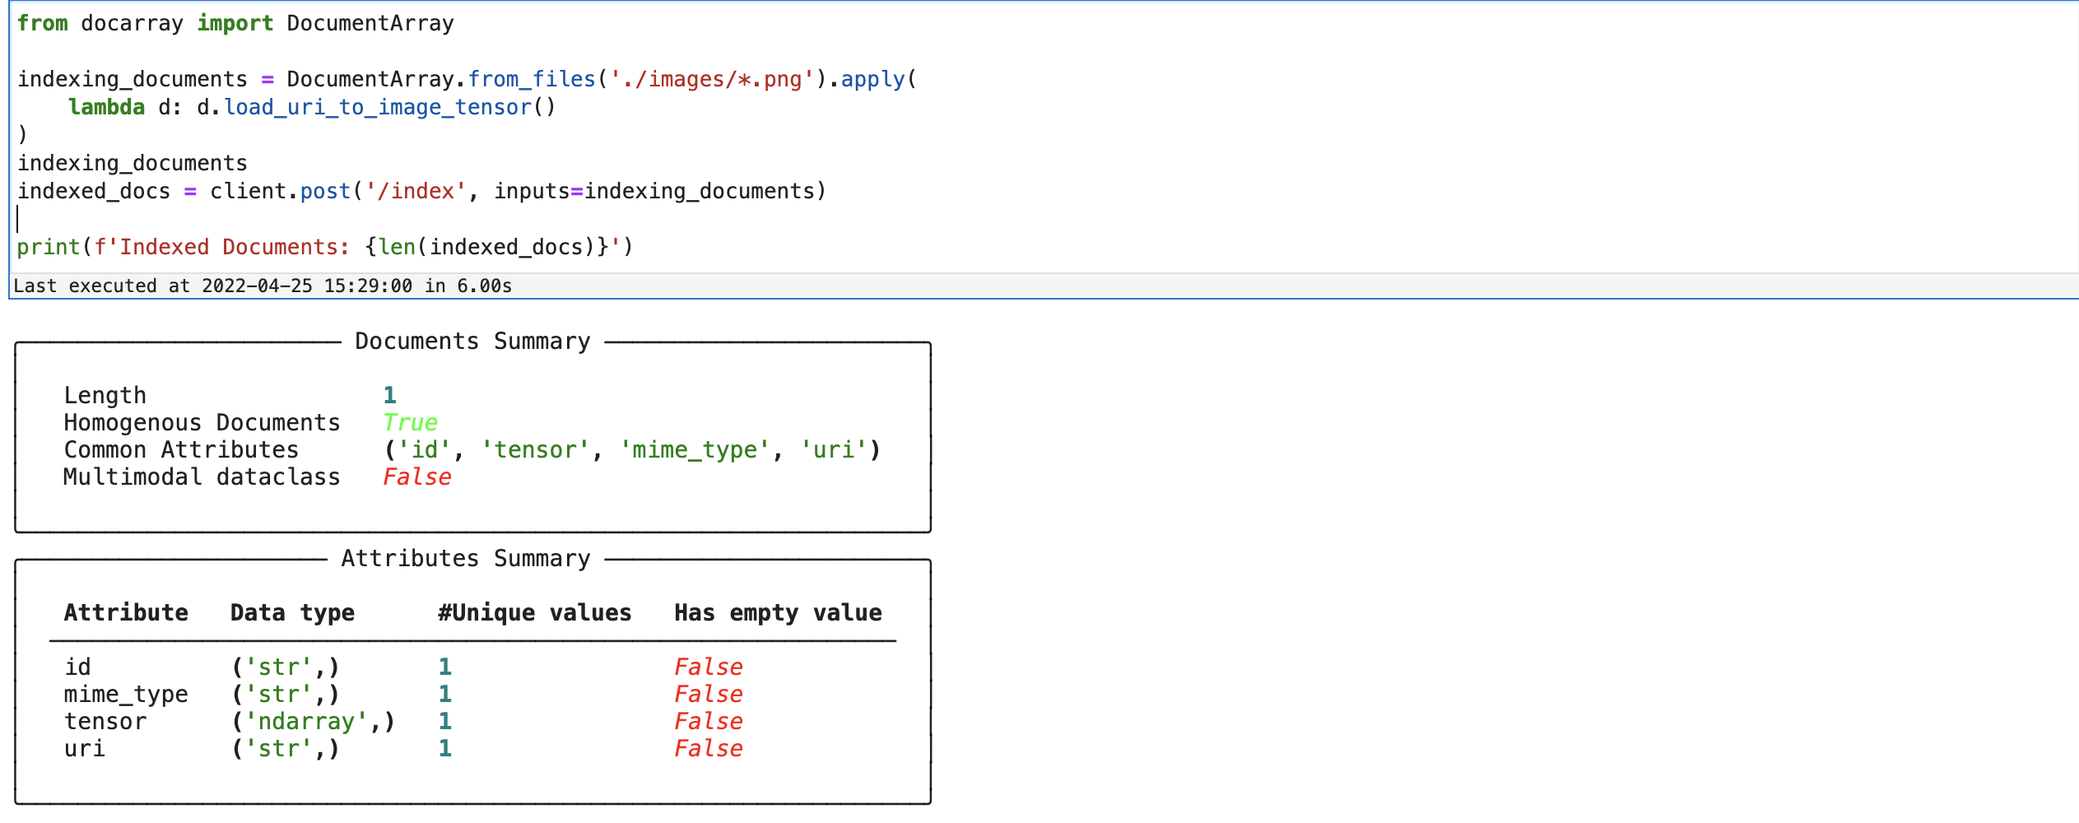Click the Documents Summary title
Image resolution: width=2079 pixels, height=823 pixels.
click(472, 342)
